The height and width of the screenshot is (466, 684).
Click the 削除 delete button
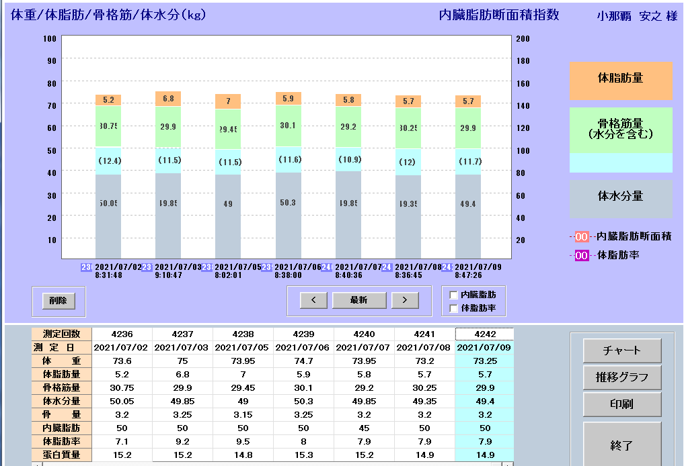point(59,301)
